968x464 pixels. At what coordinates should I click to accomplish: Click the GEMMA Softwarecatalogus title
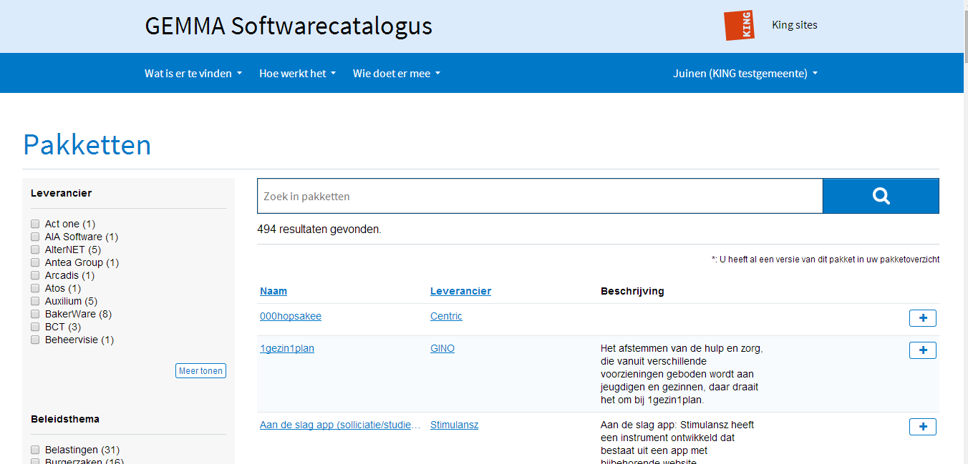pos(289,26)
